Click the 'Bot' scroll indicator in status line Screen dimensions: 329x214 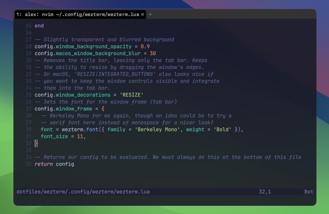(309, 192)
